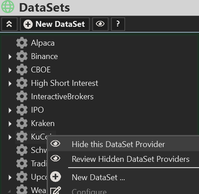Click eye icon next to Review Hidden DataSet Providers
Screen dimensions: 199x194
(x=56, y=158)
